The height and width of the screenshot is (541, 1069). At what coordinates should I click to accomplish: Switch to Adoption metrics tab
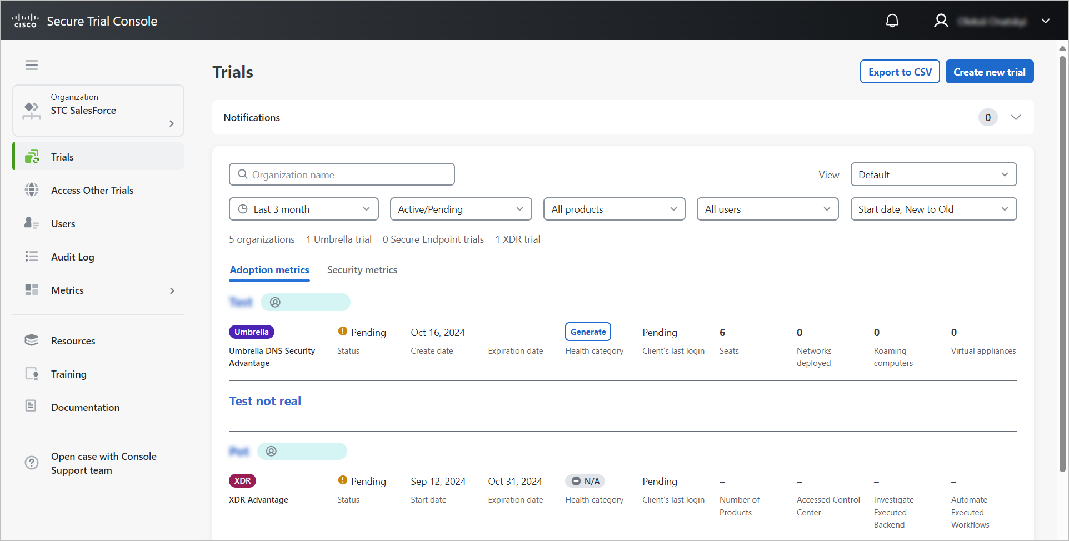coord(269,270)
